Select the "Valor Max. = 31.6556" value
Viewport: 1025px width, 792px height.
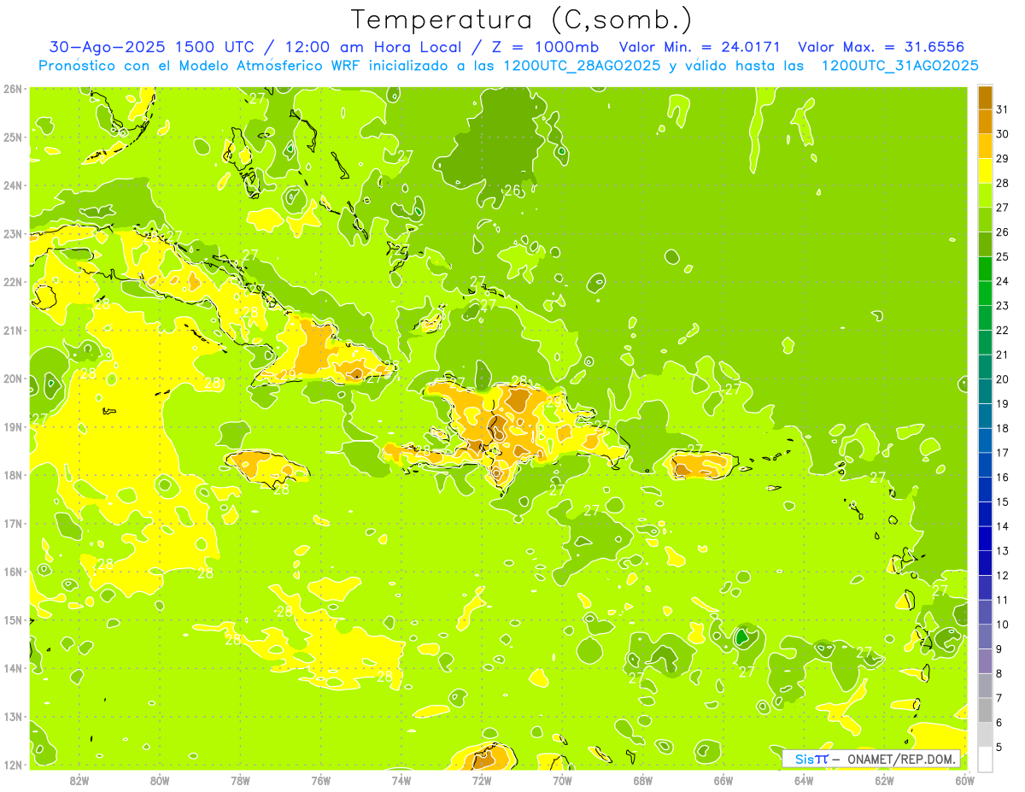pyautogui.click(x=882, y=47)
